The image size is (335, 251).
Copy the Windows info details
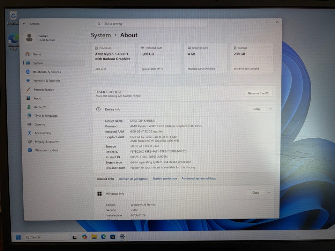255,192
